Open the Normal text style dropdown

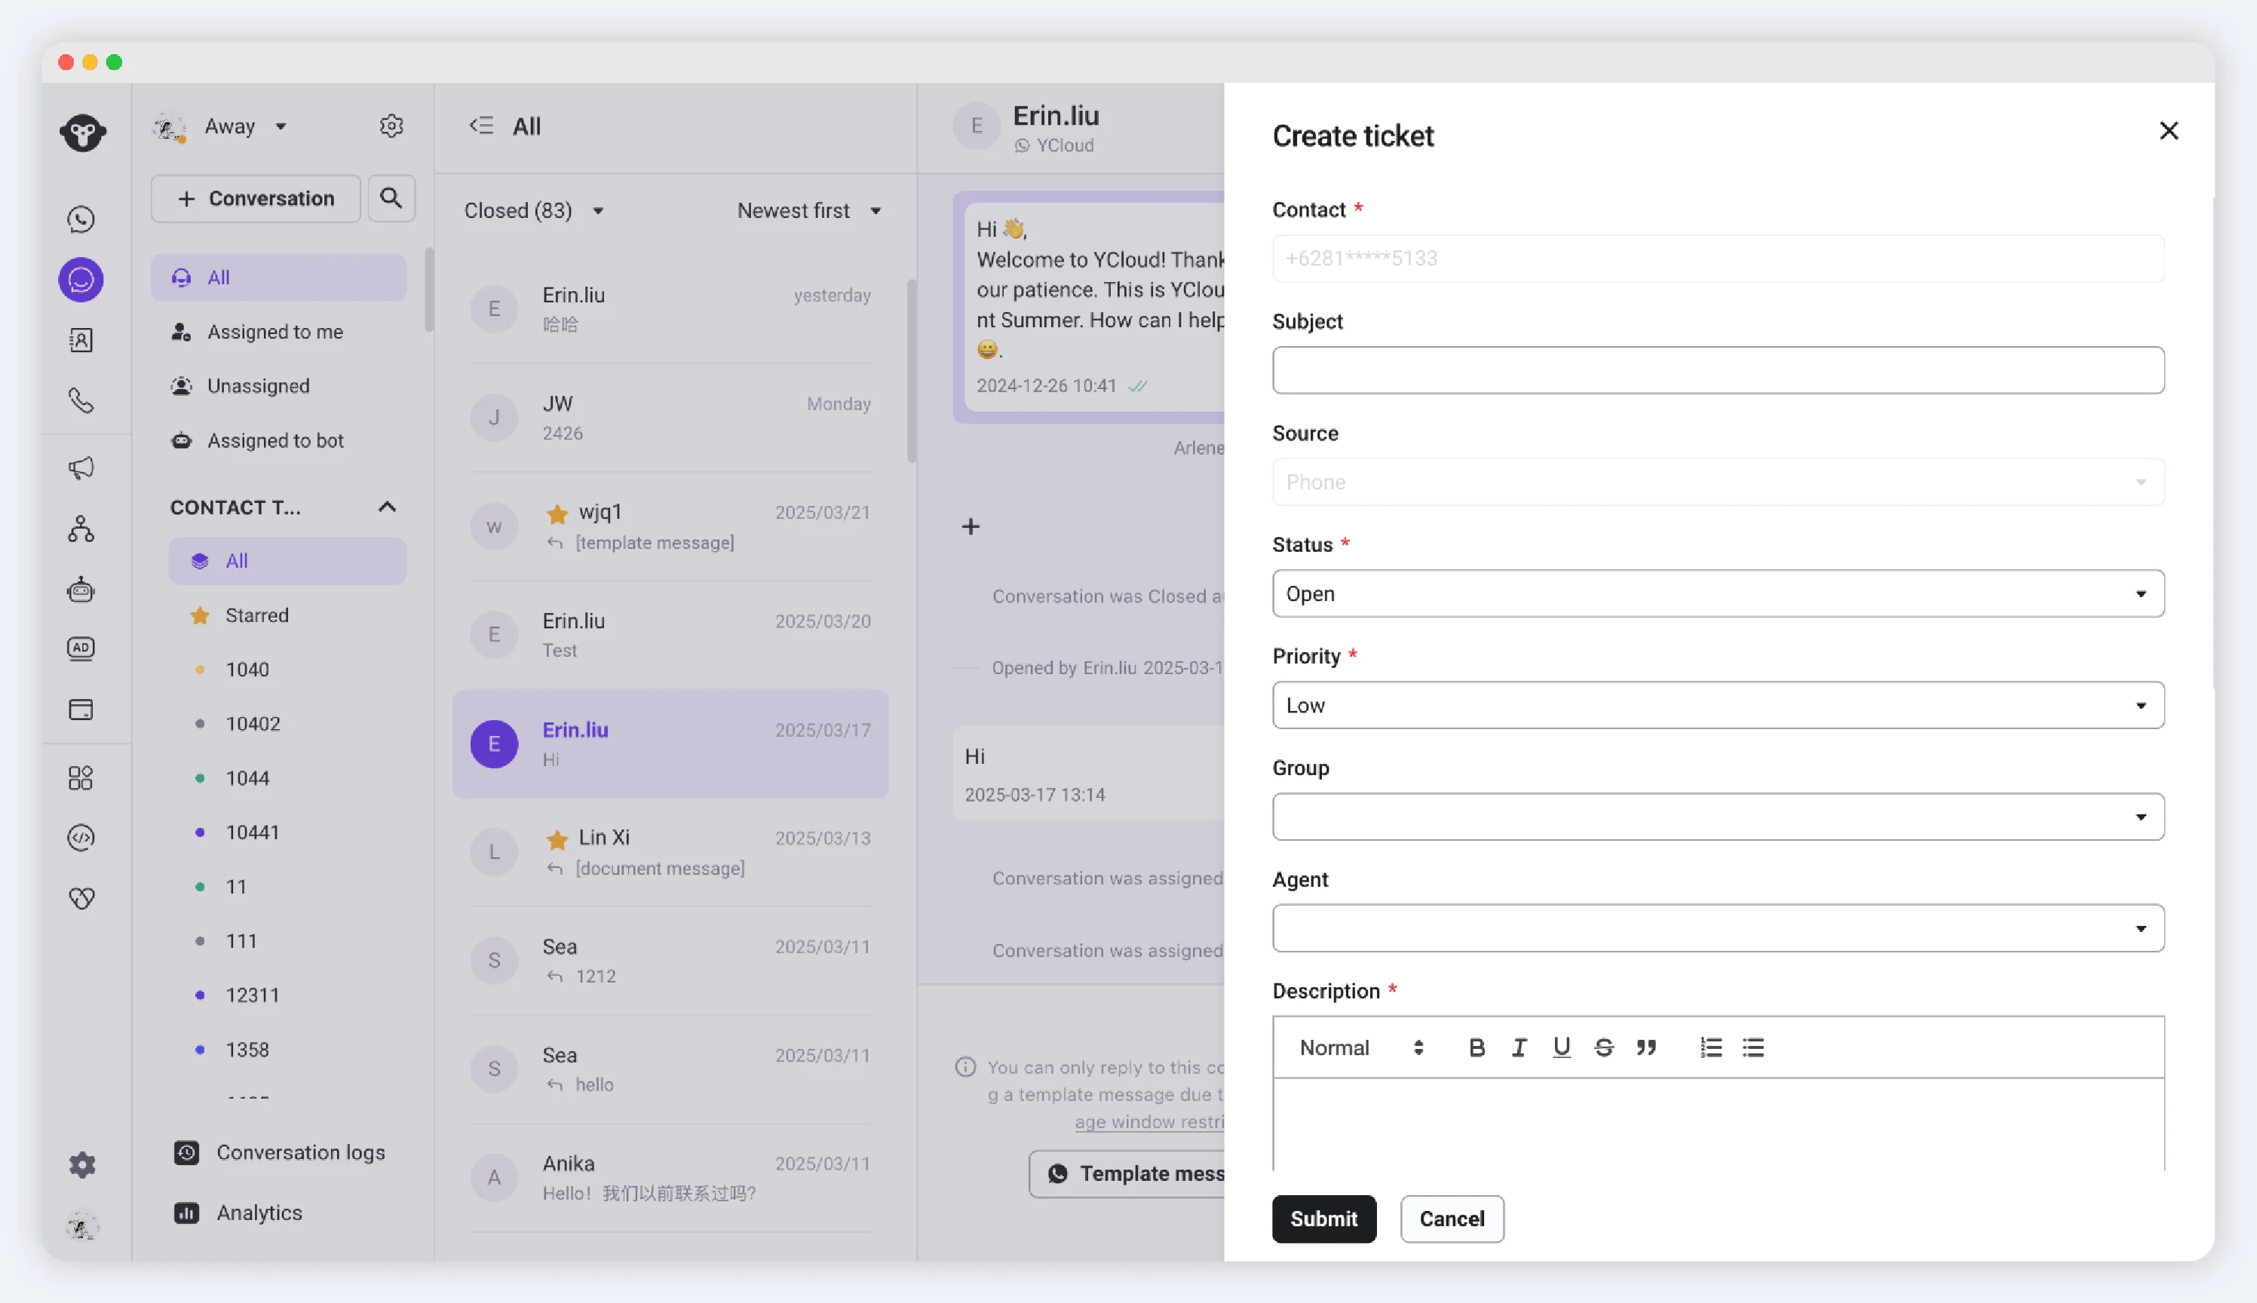pos(1361,1047)
